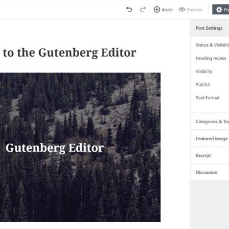Expand the Discussion panel
This screenshot has width=229, height=229.
click(210, 172)
